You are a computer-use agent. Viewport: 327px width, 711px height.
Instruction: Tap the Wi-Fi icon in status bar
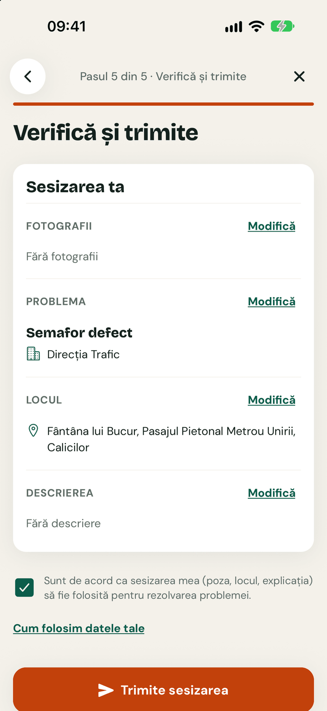pyautogui.click(x=257, y=27)
